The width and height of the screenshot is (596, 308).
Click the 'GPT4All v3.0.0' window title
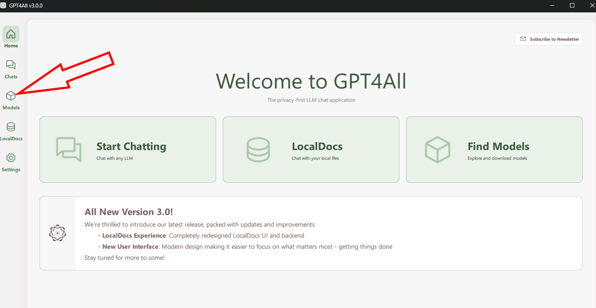(x=26, y=5)
